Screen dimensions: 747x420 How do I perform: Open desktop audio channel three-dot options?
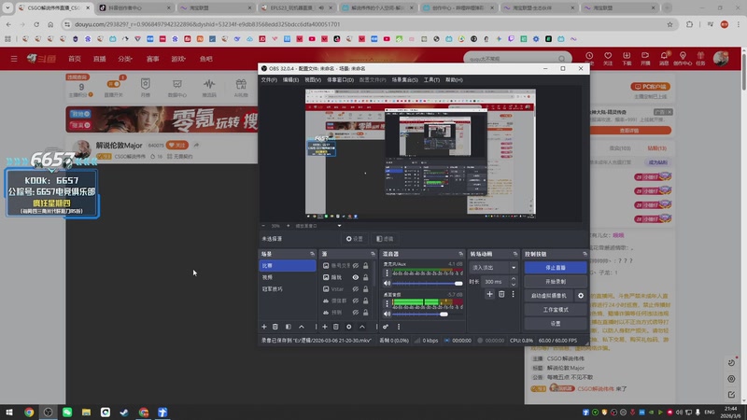click(x=387, y=304)
